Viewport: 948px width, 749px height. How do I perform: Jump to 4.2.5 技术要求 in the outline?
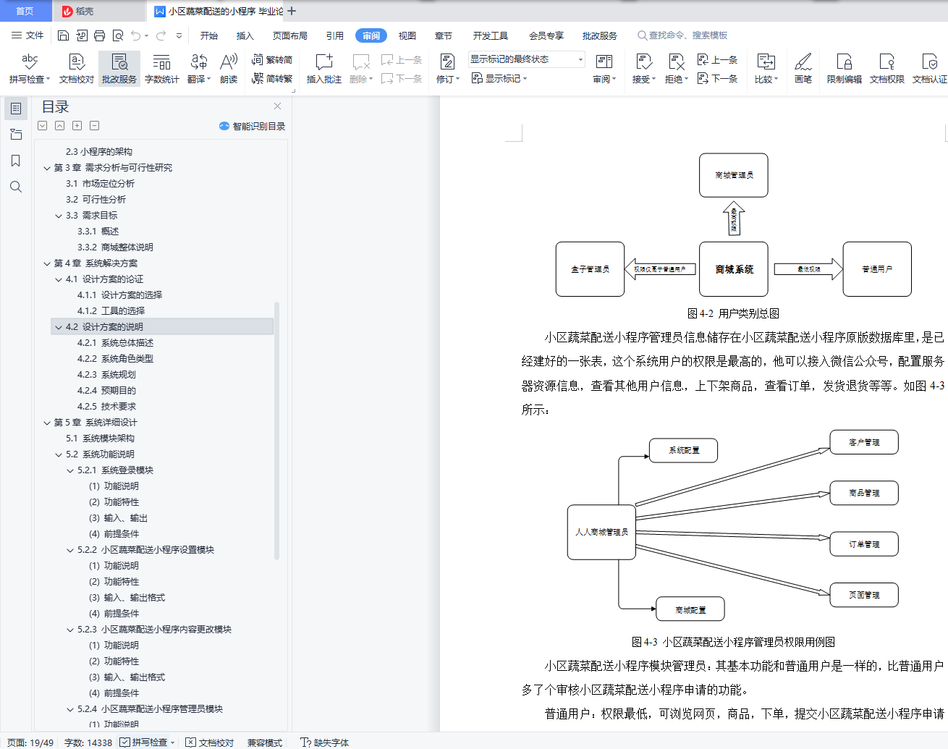[x=106, y=407]
